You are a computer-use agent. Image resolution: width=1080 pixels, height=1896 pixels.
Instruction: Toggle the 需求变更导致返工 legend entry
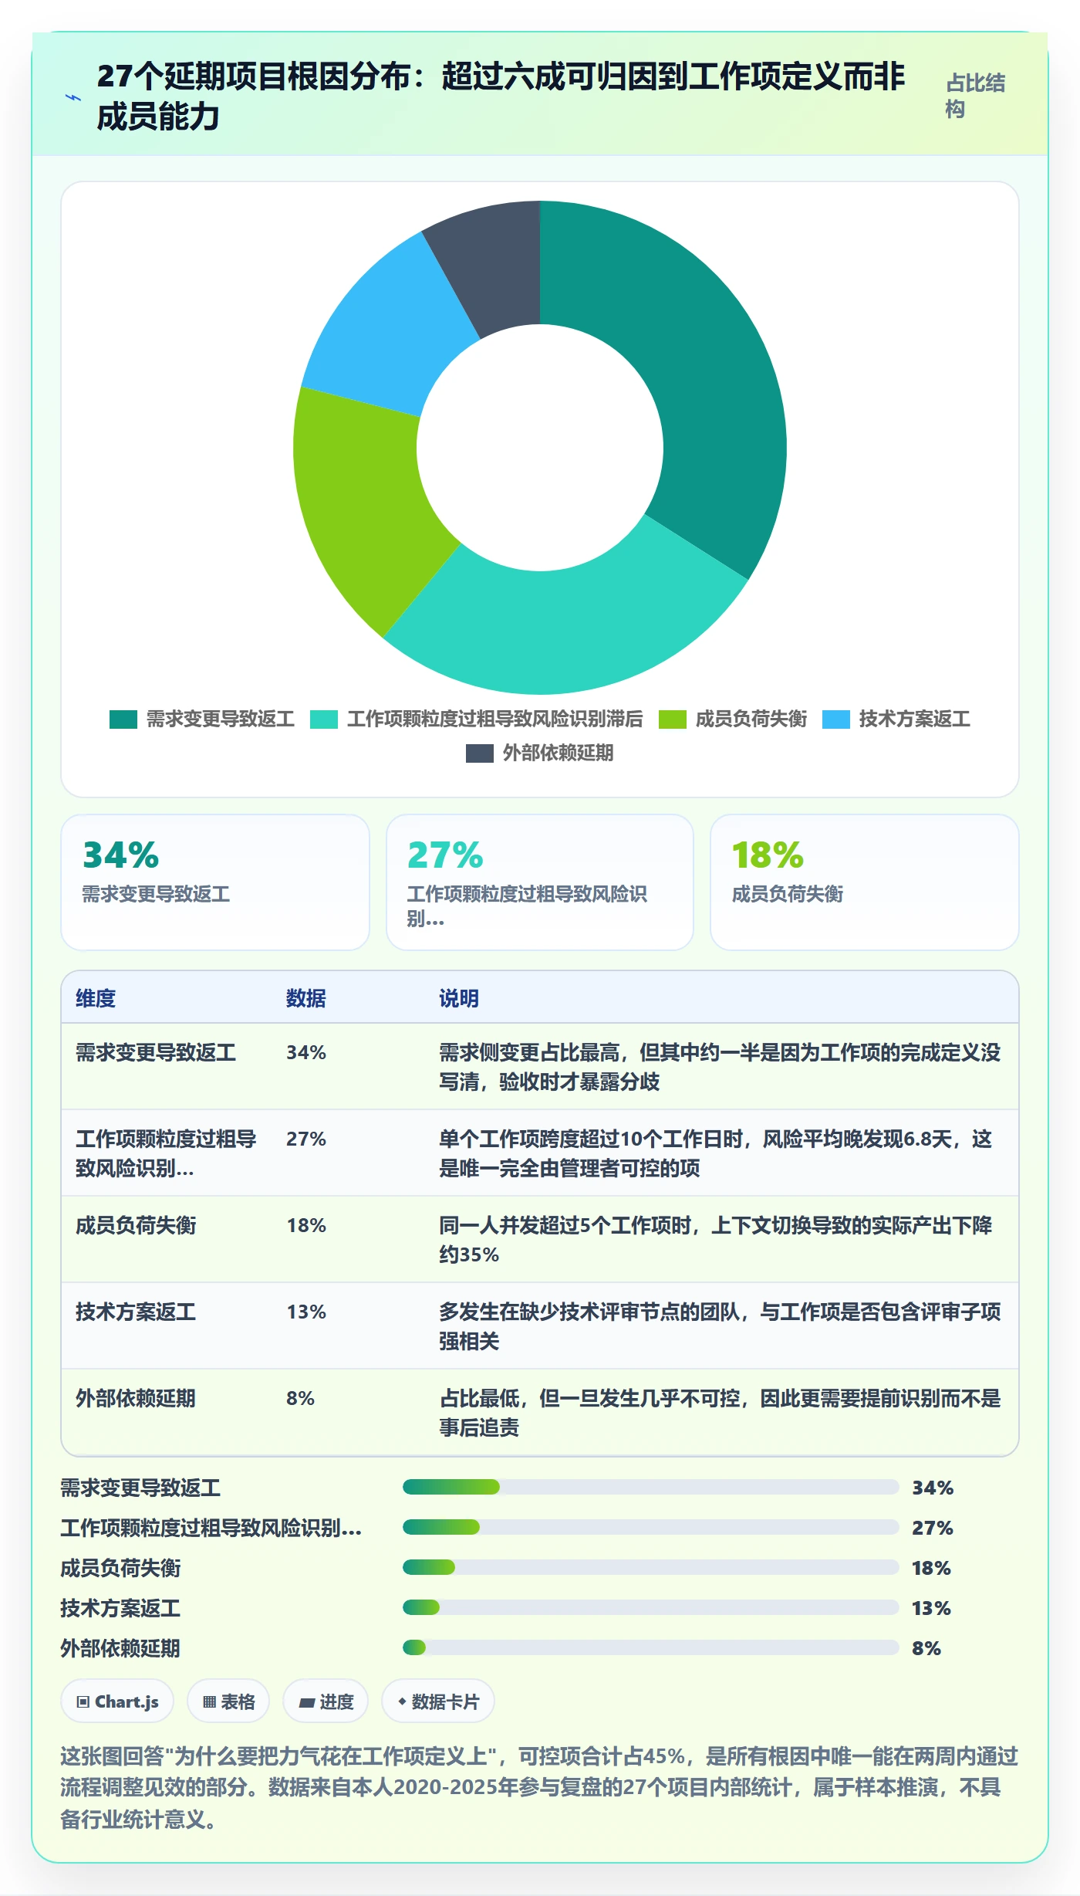tap(202, 719)
